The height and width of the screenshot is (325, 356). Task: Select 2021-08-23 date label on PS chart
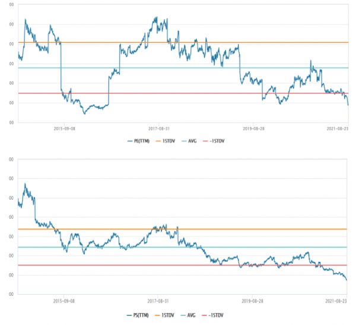pyautogui.click(x=337, y=301)
